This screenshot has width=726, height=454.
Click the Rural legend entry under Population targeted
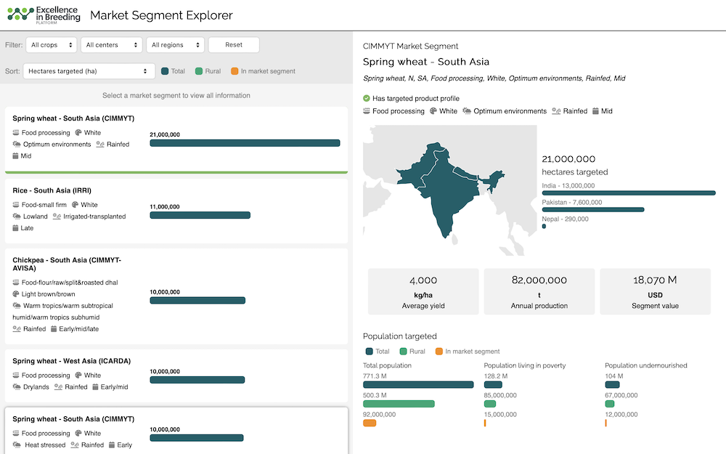click(412, 351)
